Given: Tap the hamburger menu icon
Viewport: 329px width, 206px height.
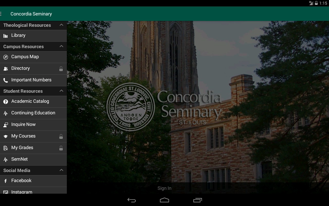Looking at the screenshot, I should coord(1,14).
